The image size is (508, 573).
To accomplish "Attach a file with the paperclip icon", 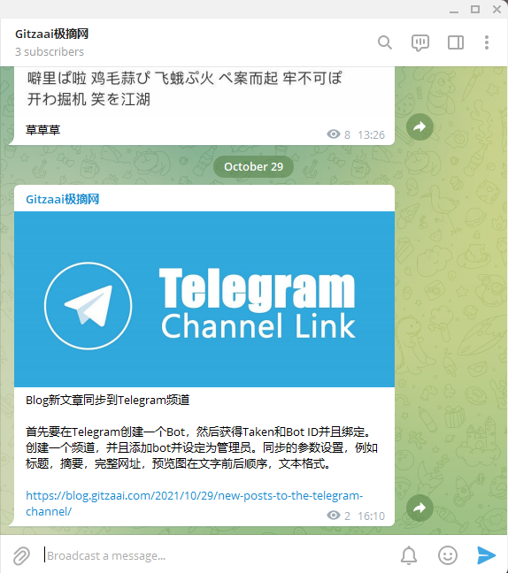I will pos(21,556).
